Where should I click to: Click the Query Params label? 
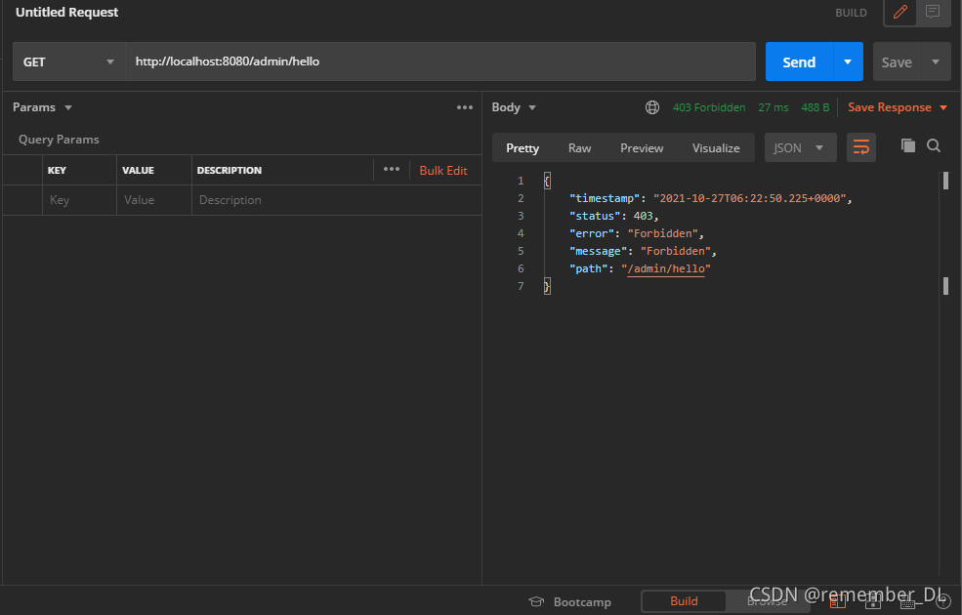coord(59,140)
